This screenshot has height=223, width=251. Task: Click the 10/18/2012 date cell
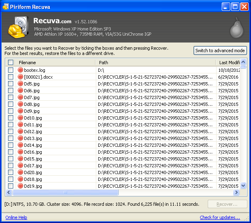point(229,70)
